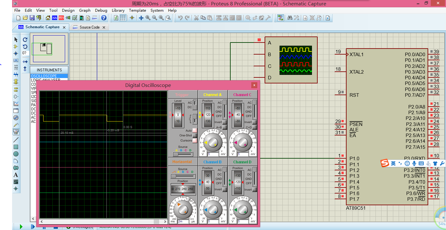Screen dimensions: 446x230
Task: Undo last action with undo arrow
Action: point(180,18)
